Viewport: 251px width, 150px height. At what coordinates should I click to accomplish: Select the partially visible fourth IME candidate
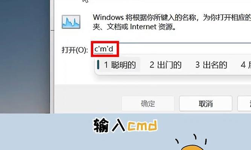point(246,65)
